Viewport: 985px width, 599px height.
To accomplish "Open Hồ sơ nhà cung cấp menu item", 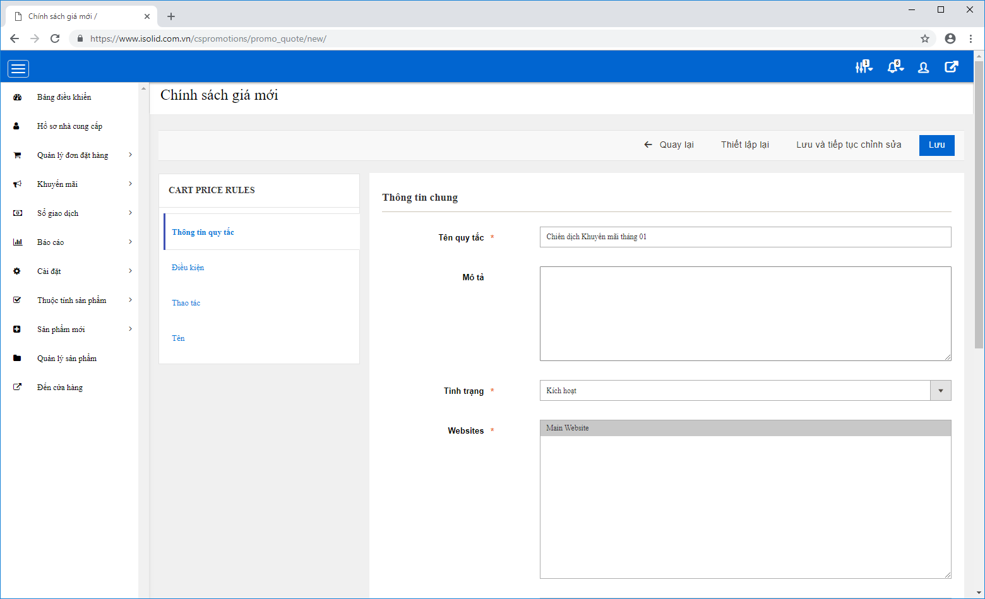I will [69, 126].
